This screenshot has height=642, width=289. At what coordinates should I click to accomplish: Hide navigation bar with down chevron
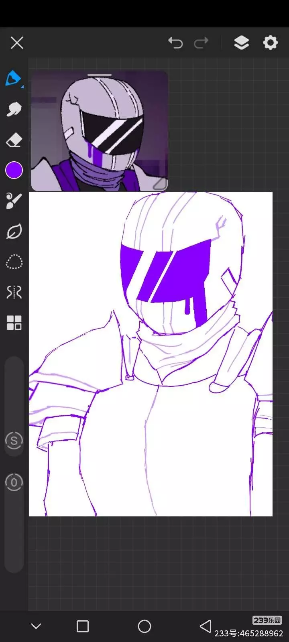click(36, 626)
